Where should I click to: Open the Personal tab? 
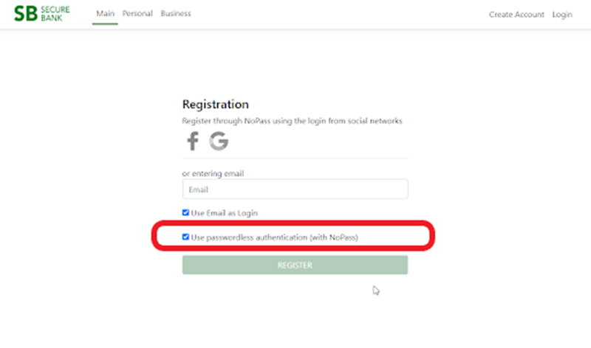(137, 14)
